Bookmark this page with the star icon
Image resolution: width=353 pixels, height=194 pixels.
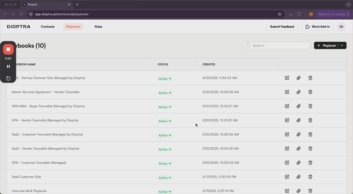pyautogui.click(x=279, y=14)
